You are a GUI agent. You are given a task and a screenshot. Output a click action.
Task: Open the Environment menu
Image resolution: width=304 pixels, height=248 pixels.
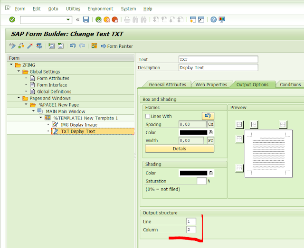100,9
